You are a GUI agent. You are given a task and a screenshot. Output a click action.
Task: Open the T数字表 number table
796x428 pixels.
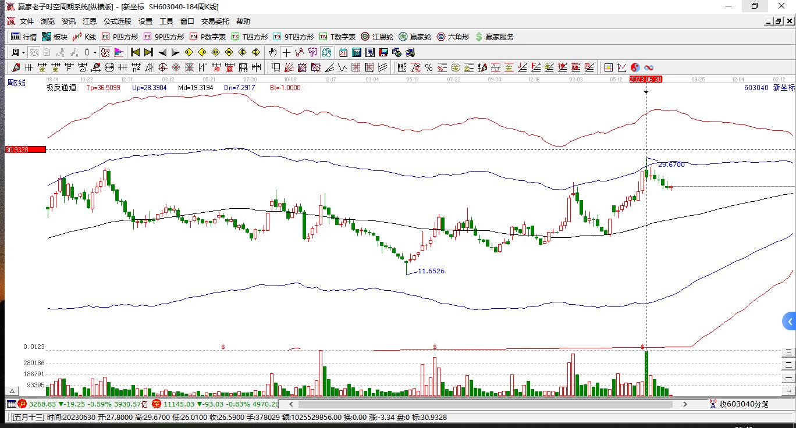(337, 37)
